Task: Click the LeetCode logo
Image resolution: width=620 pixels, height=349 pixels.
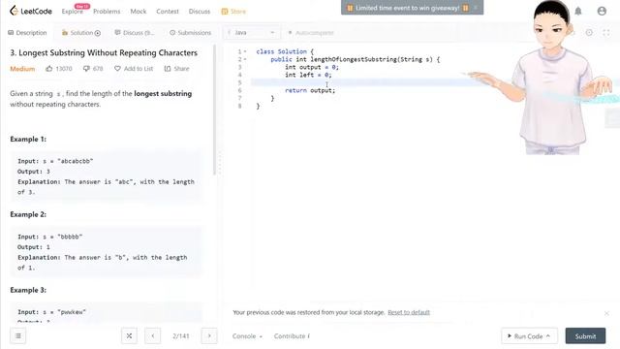Action: coord(31,11)
